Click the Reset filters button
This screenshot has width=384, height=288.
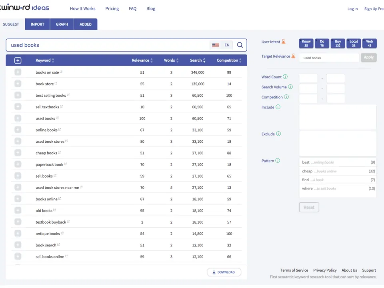(309, 207)
